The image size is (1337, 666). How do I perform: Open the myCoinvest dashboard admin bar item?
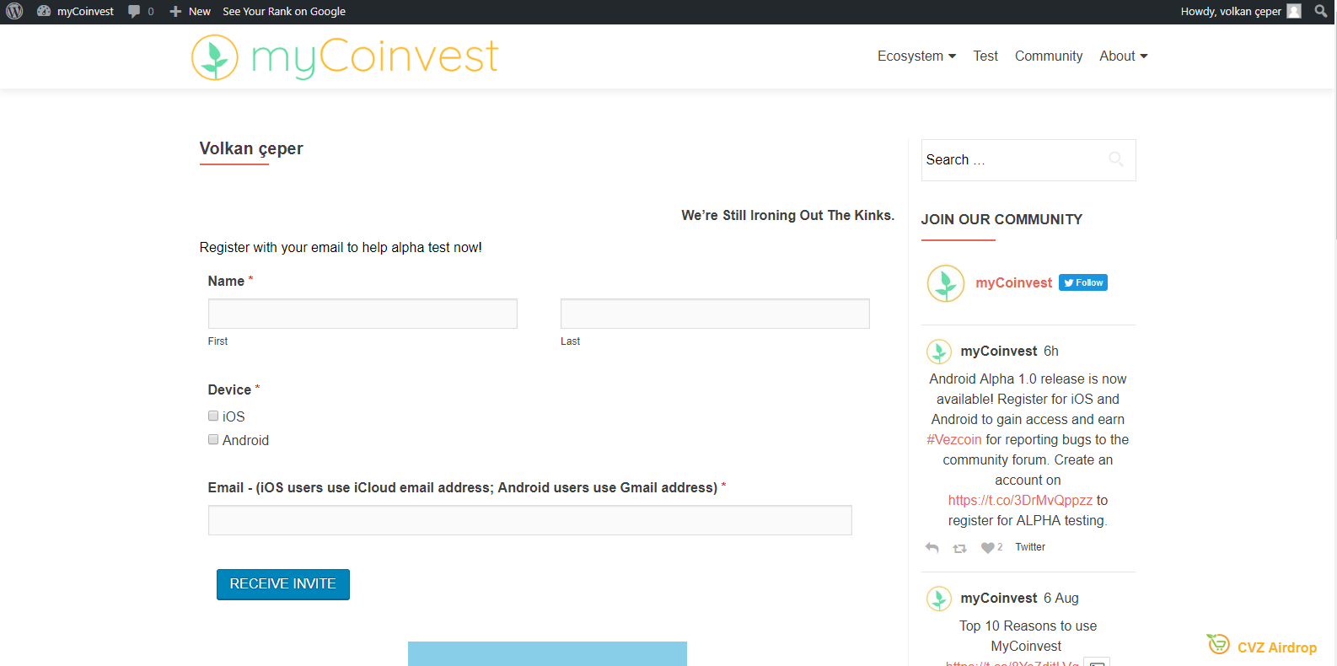(x=75, y=11)
